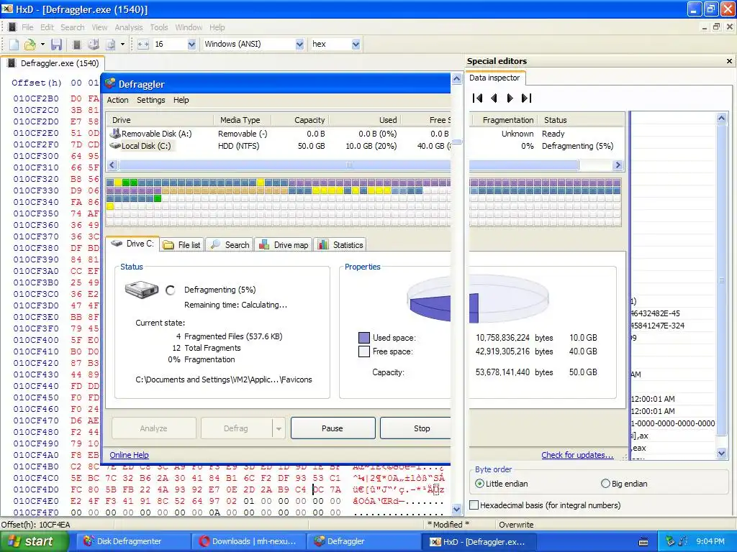The width and height of the screenshot is (737, 552).
Task: Open HxD File menu
Action: [x=27, y=27]
